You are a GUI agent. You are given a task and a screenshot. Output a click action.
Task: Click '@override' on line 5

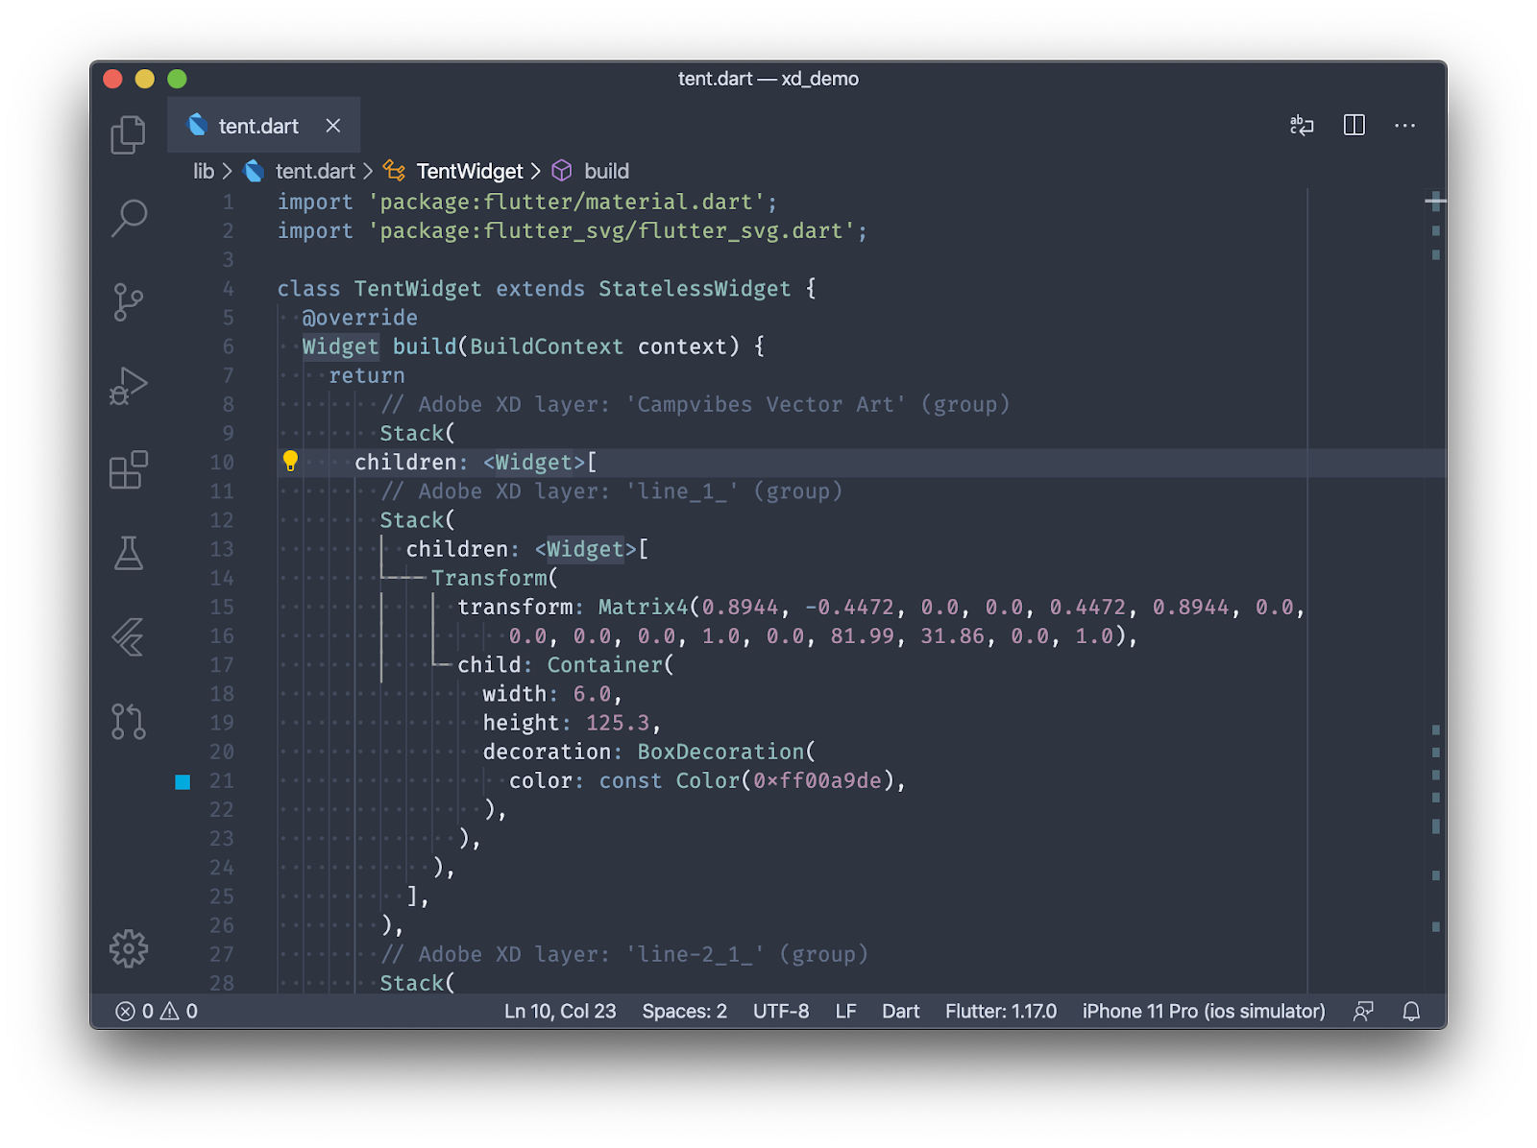tap(360, 317)
